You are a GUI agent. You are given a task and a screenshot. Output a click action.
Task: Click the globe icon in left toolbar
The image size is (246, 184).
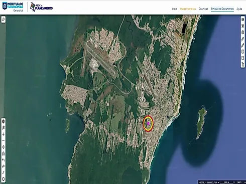click(3, 121)
